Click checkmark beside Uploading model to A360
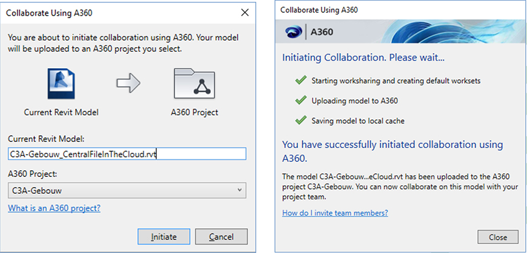The image size is (527, 253). pos(300,100)
